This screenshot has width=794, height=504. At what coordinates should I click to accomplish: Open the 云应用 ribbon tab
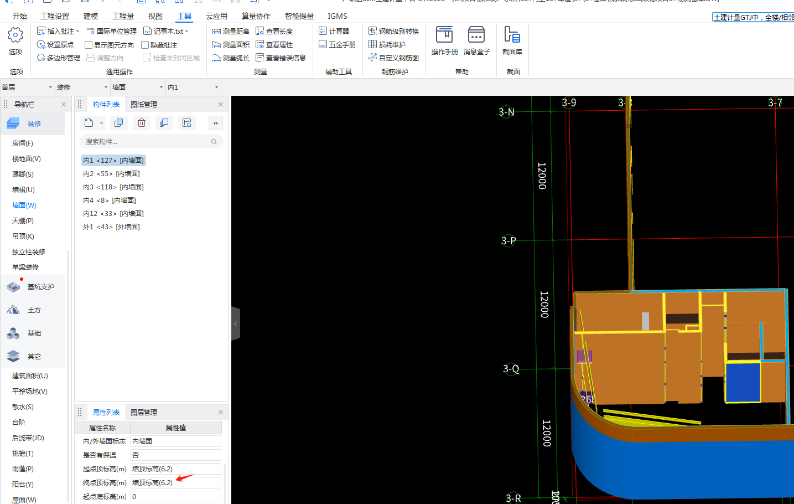click(216, 16)
